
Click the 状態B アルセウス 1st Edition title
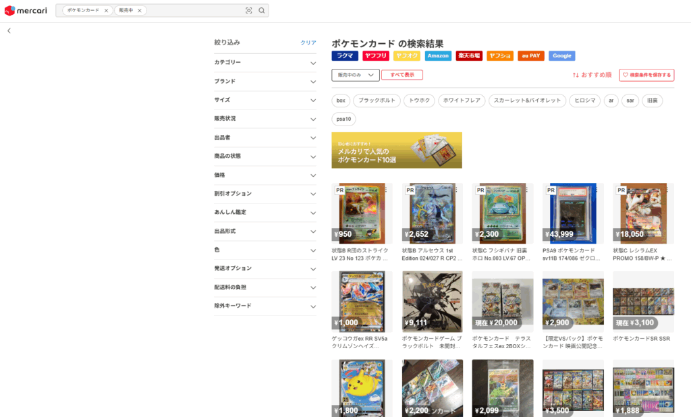(432, 254)
